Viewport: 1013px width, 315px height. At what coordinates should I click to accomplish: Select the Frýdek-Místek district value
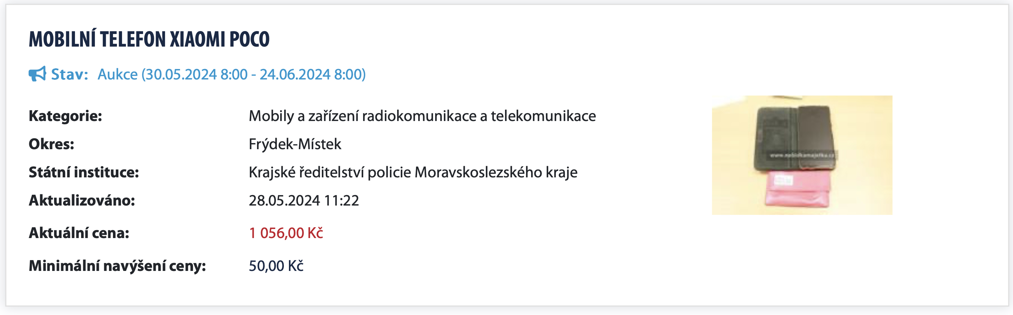tap(295, 144)
